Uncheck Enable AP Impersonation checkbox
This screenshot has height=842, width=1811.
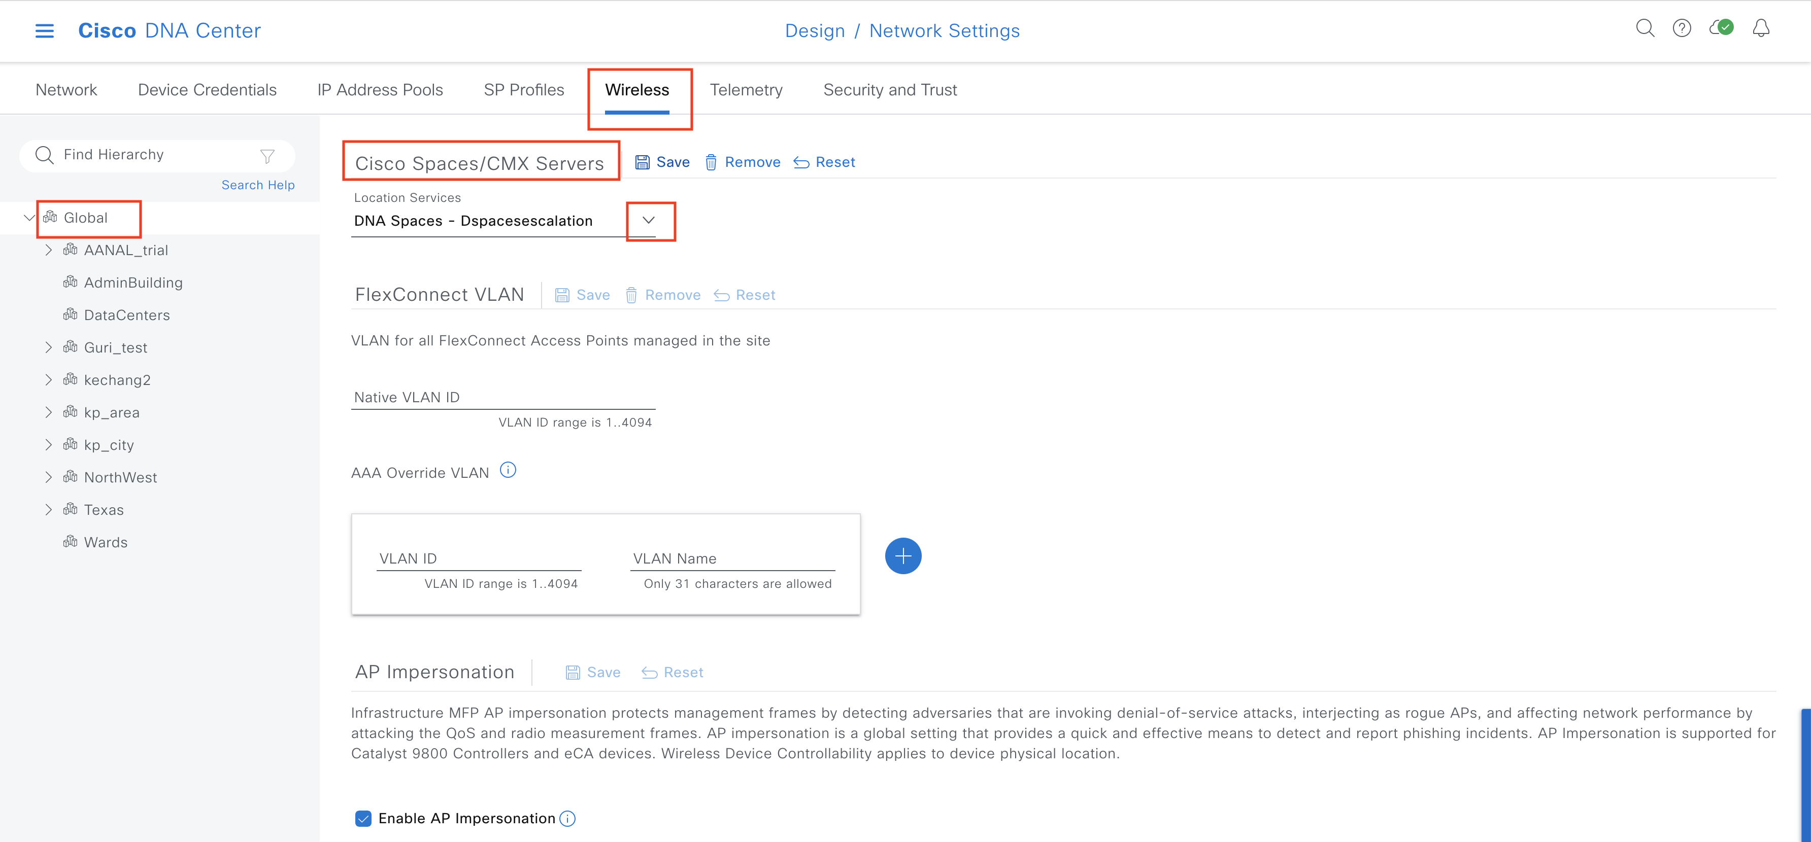(363, 819)
